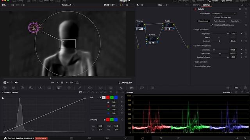The image size is (250, 140).
Task: Open the Motion Effects palette
Action: pyautogui.click(x=50, y=88)
